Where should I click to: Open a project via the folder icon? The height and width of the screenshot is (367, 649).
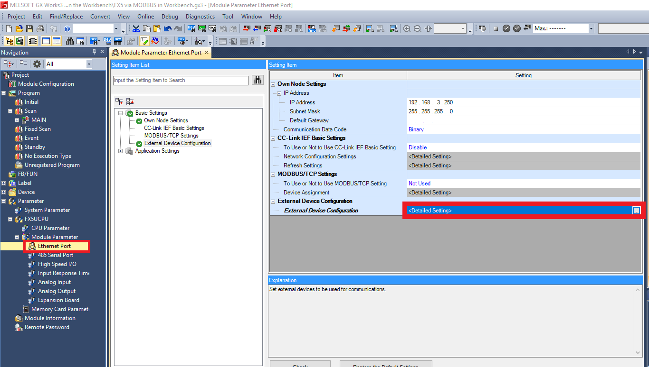pos(19,28)
